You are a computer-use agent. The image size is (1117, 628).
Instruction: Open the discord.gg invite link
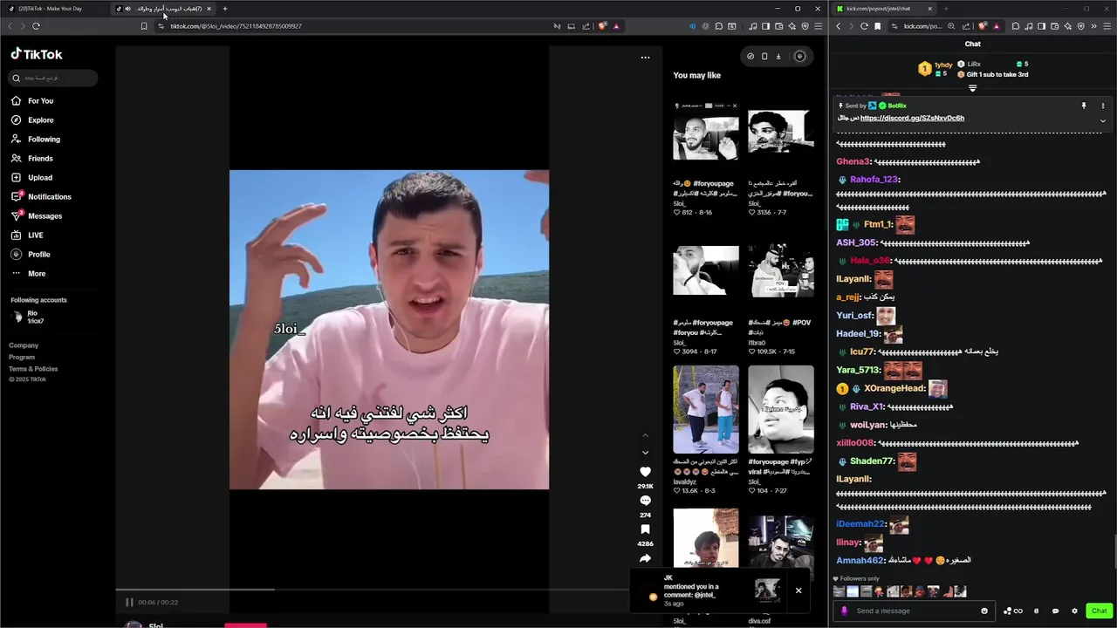[912, 118]
